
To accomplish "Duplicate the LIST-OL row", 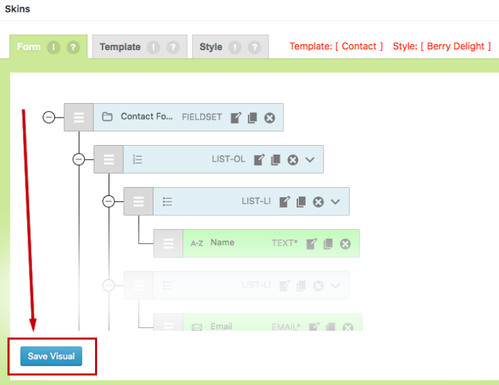I will click(x=275, y=159).
